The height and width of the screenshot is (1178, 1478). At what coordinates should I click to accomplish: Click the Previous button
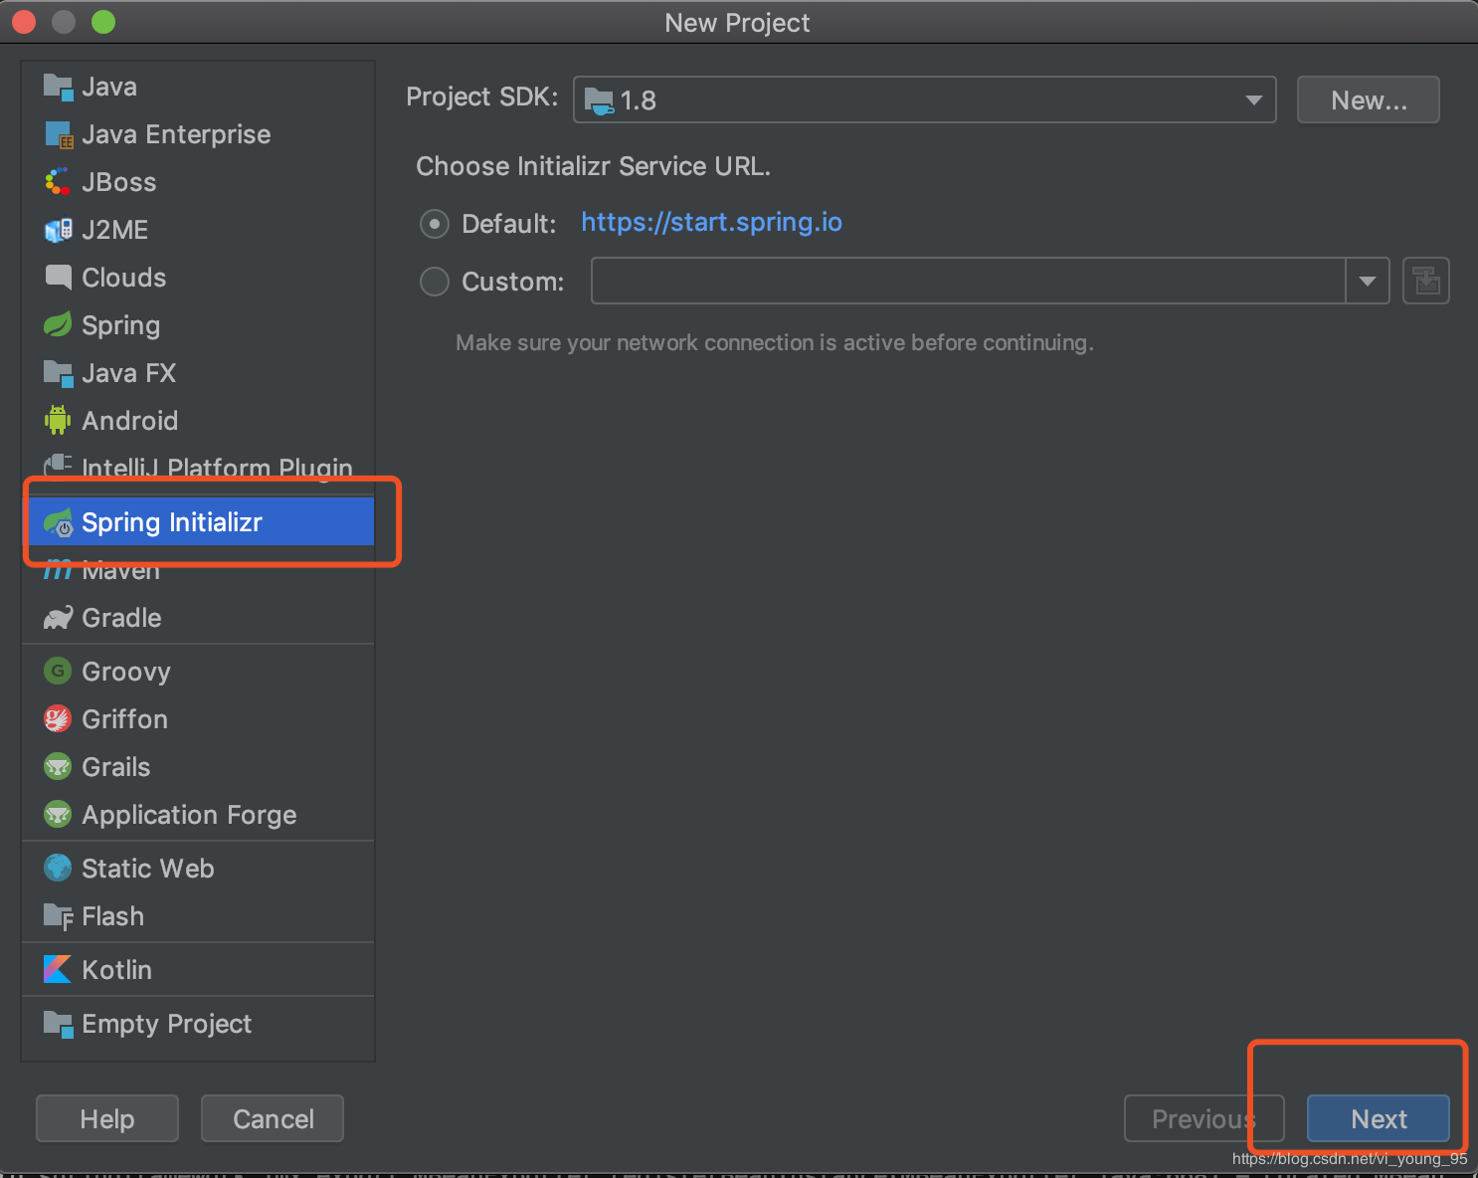pos(1203,1119)
